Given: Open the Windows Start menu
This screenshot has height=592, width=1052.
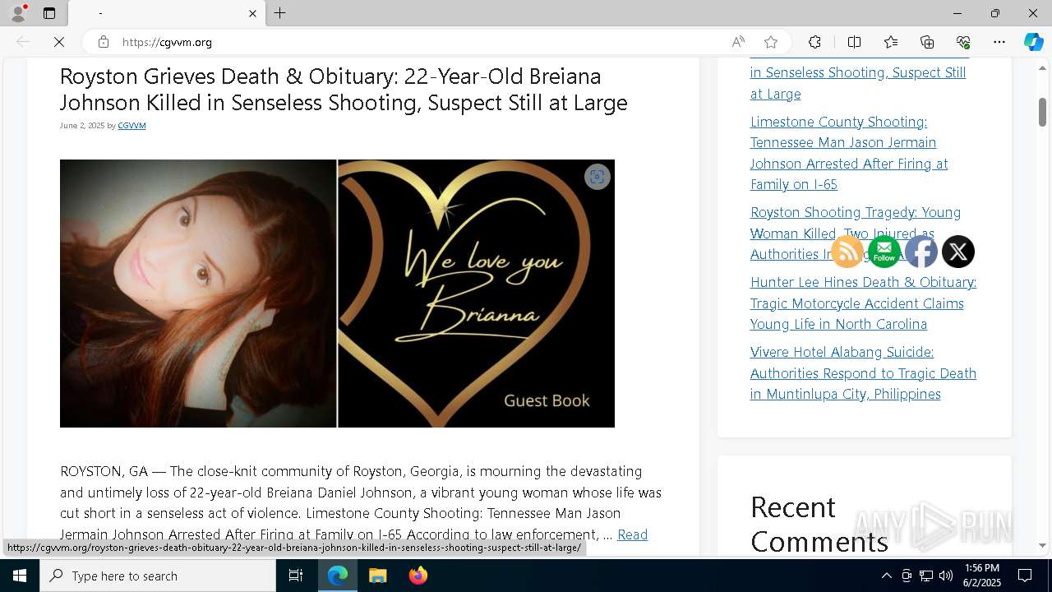Looking at the screenshot, I should (20, 576).
